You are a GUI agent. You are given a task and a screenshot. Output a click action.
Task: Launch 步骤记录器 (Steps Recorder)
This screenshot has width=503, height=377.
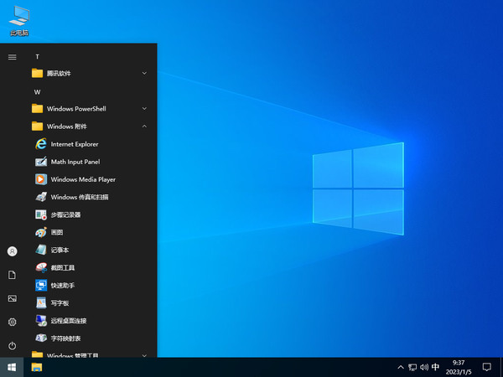coord(65,214)
